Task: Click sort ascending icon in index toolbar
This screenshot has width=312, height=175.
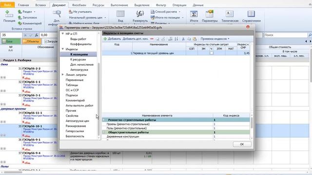Action: [170, 39]
